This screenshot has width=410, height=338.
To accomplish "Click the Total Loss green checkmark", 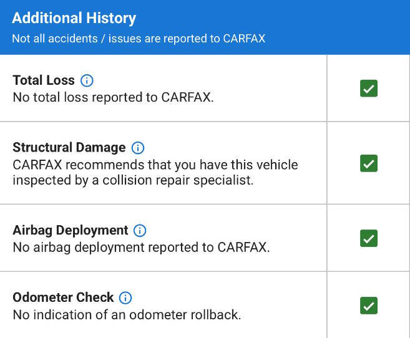I will [369, 89].
